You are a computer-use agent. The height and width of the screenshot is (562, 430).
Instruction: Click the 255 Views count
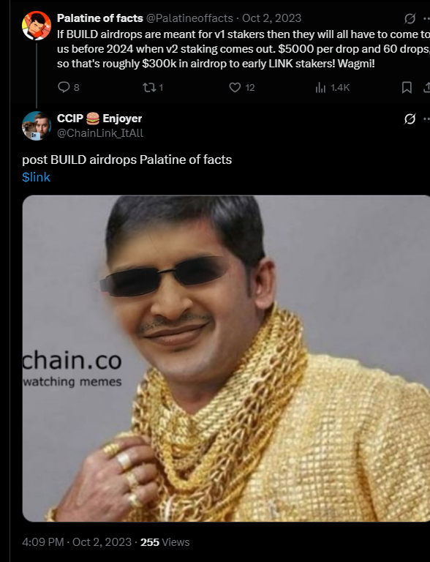click(165, 542)
